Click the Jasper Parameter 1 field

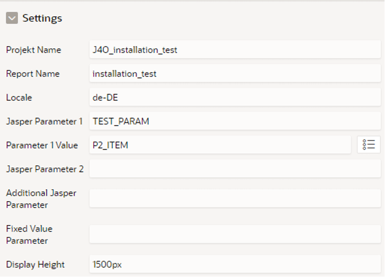tap(235, 121)
